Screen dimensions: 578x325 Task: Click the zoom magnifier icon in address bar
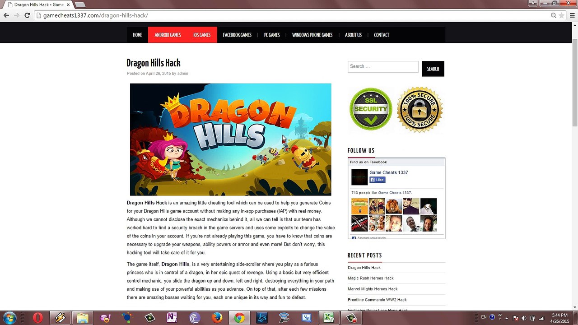(554, 15)
